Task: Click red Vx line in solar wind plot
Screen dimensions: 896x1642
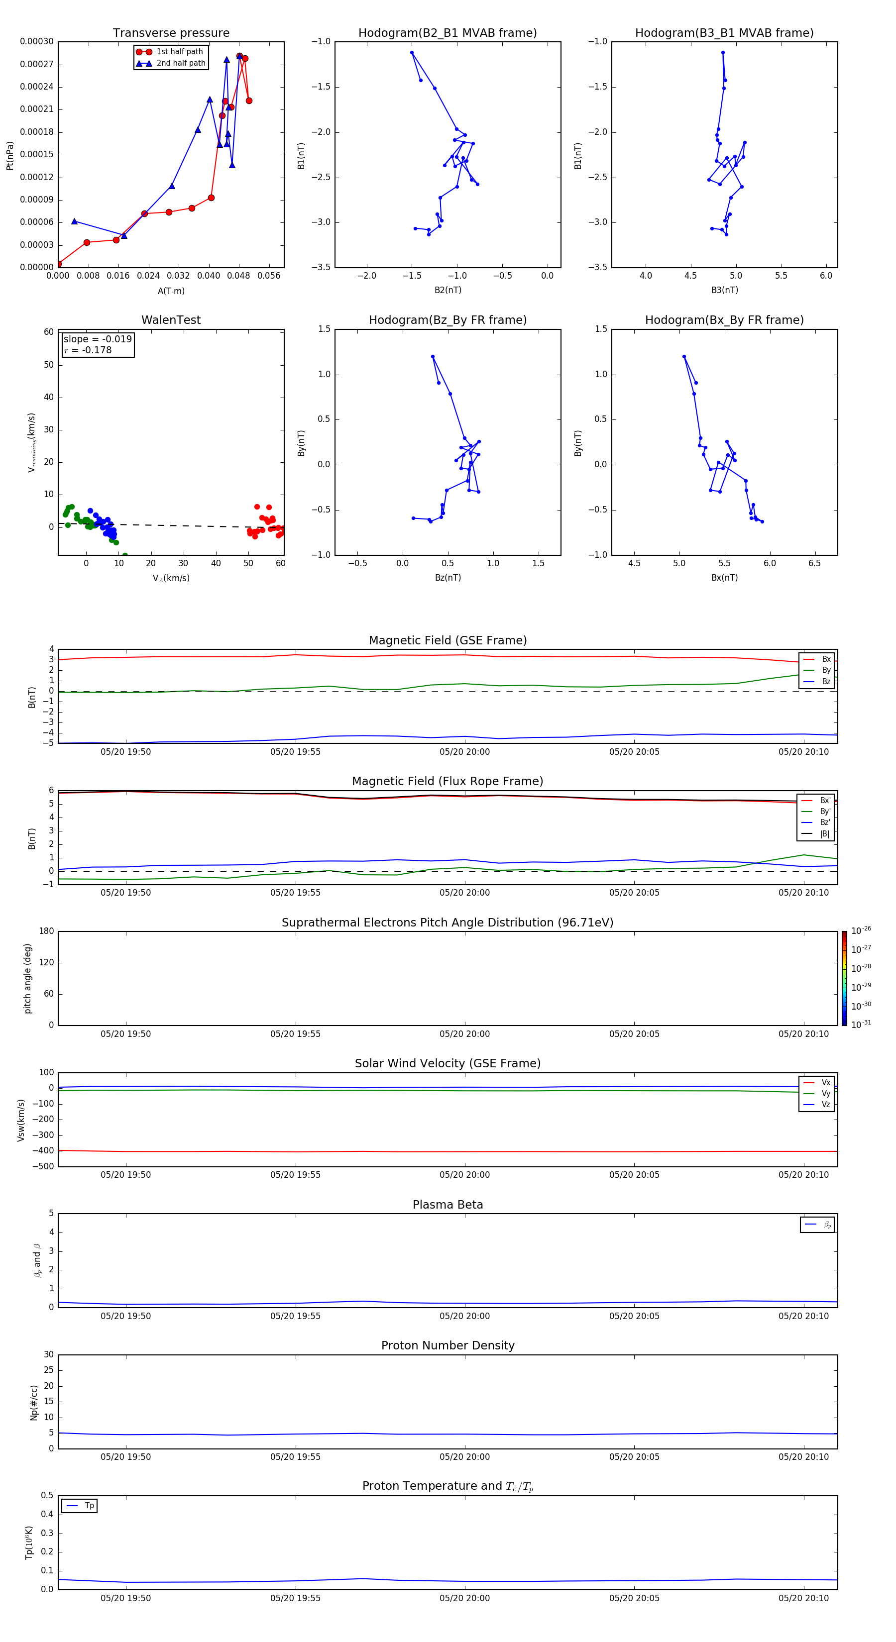Action: click(448, 1151)
